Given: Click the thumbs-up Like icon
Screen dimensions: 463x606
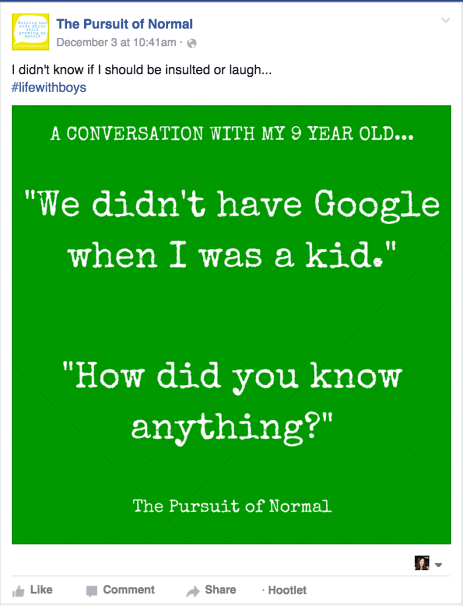Looking at the screenshot, I should 18,591.
